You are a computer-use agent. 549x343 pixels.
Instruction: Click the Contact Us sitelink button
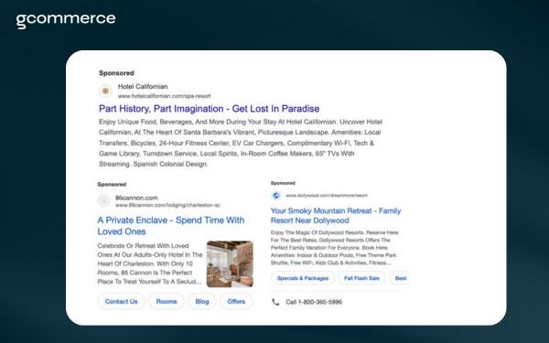121,301
